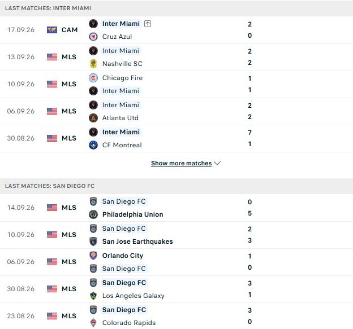
Task: Select the Philadelphia Union team name
Action: pos(132,214)
